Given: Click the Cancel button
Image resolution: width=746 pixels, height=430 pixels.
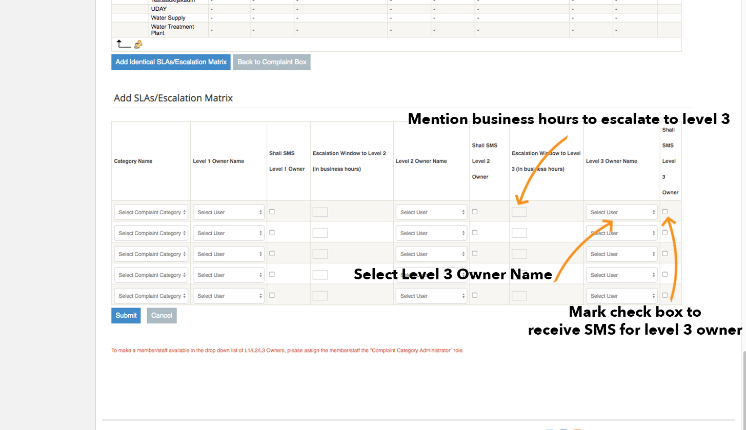Looking at the screenshot, I should (x=162, y=315).
